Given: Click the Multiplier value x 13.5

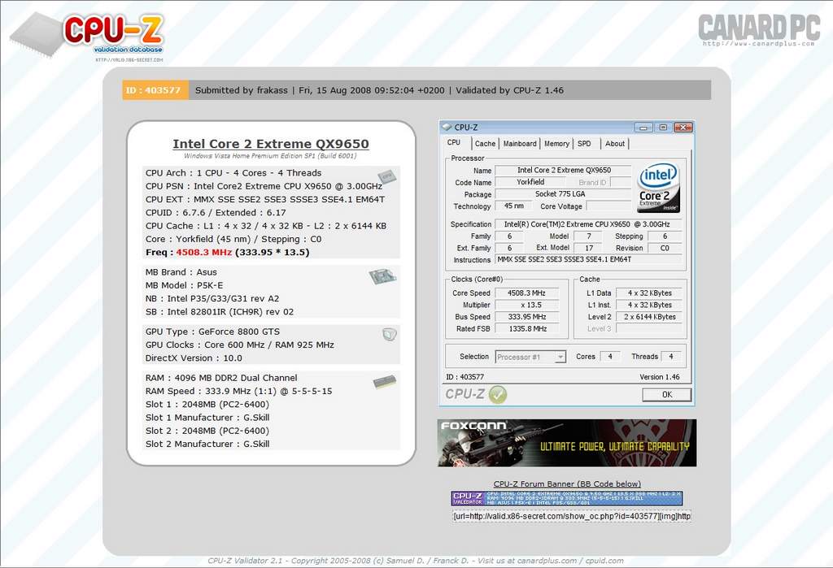Looking at the screenshot, I should [526, 306].
